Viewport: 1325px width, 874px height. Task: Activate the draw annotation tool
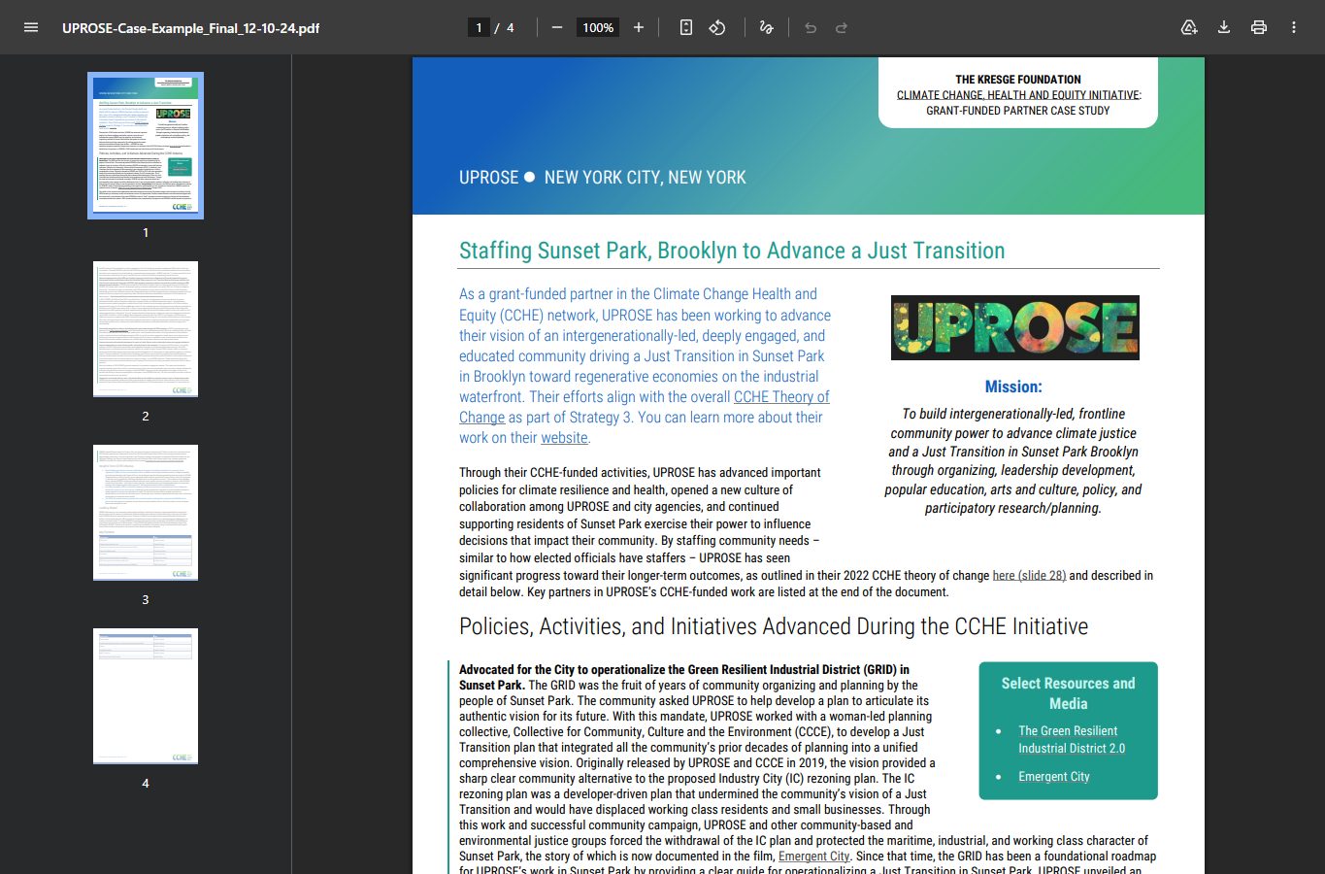click(766, 27)
